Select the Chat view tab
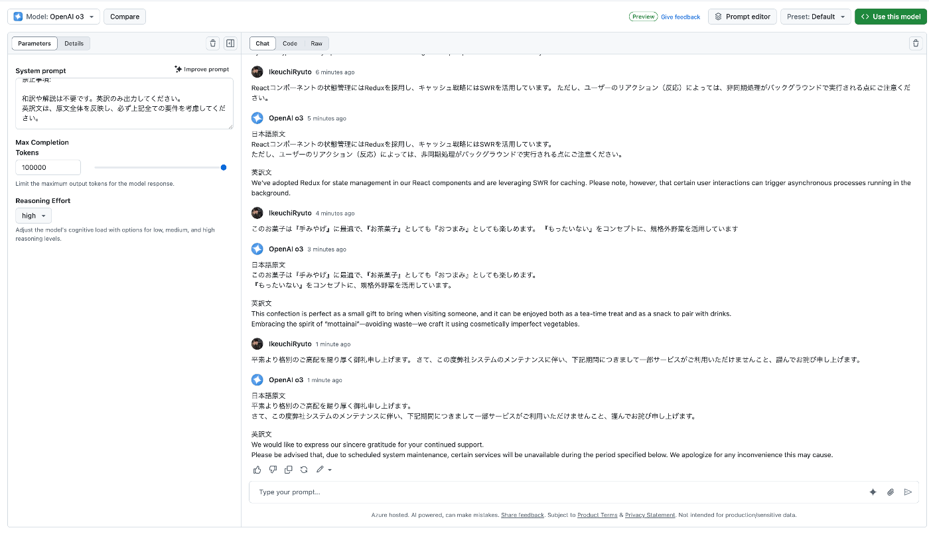Viewport: 929px width, 546px height. coord(263,43)
